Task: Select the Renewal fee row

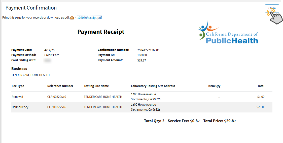Action: 17,97
